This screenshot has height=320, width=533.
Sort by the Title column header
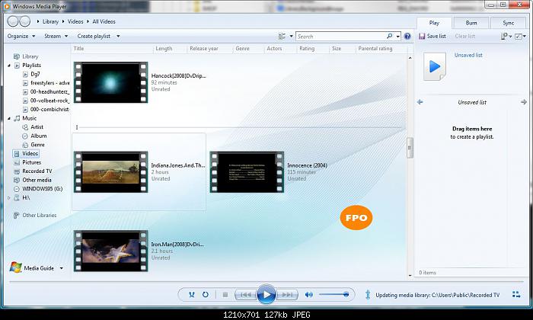click(78, 49)
